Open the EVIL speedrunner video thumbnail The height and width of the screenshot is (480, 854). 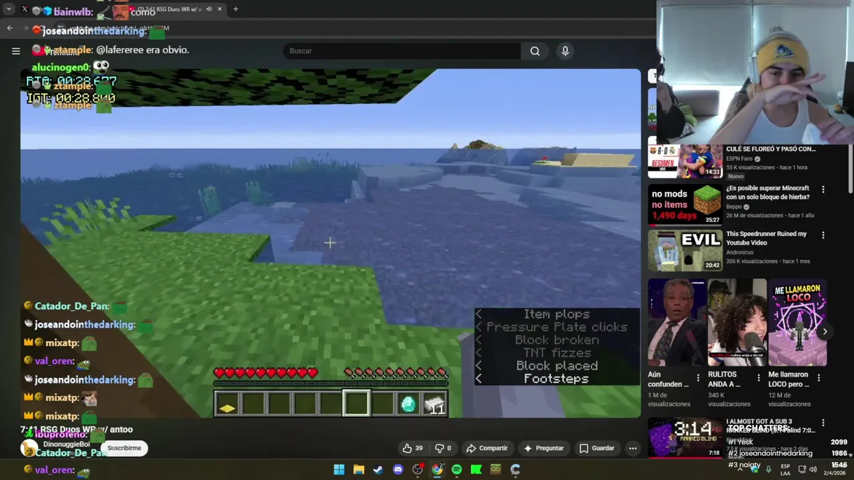[685, 251]
